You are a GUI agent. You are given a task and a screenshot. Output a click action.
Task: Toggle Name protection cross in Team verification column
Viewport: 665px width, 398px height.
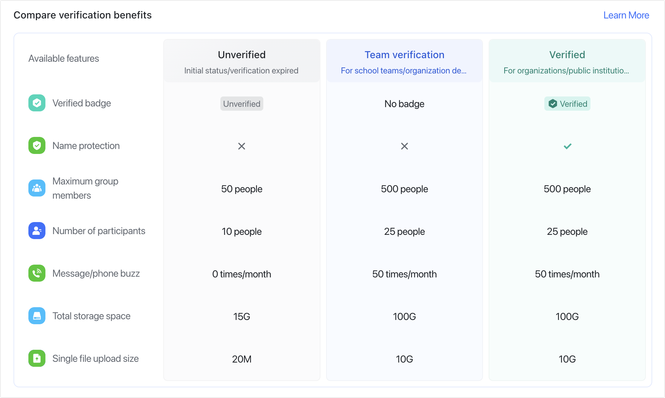click(404, 146)
